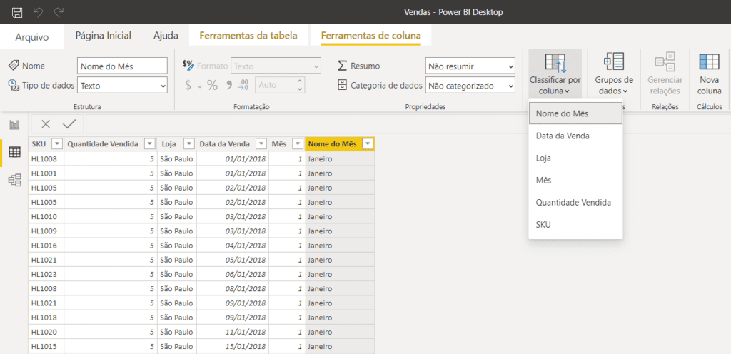Click the Nome field text box
The width and height of the screenshot is (731, 354).
click(122, 66)
